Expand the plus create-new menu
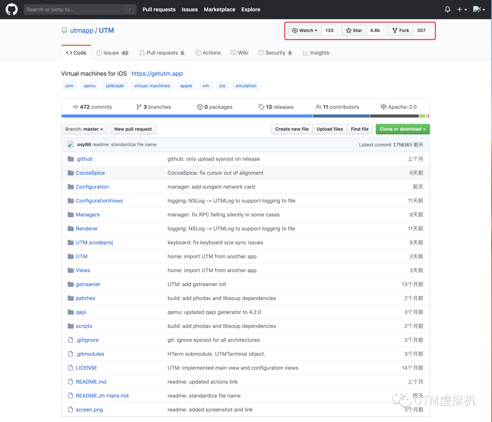The height and width of the screenshot is (422, 492). pos(461,10)
